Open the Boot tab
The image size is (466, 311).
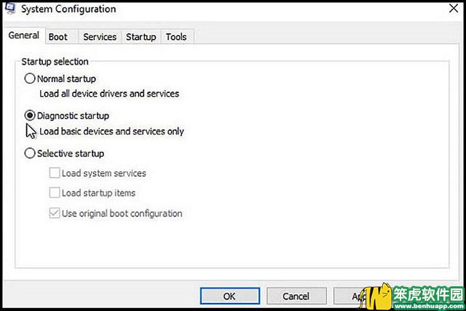coord(58,37)
